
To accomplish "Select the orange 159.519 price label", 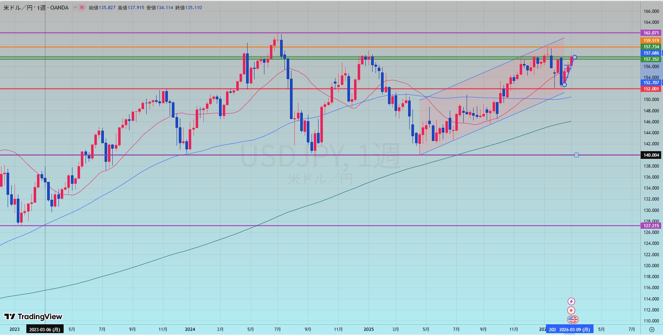I will [x=651, y=41].
